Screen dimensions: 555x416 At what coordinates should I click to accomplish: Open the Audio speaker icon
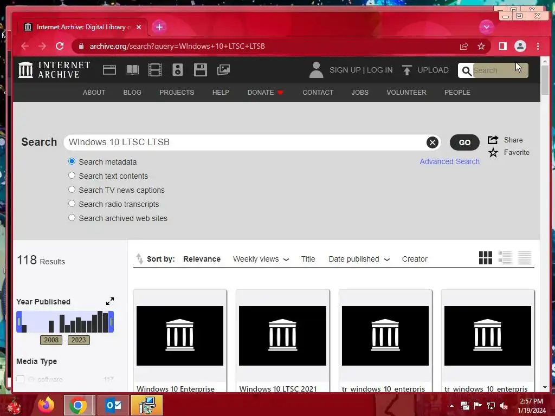coord(178,70)
